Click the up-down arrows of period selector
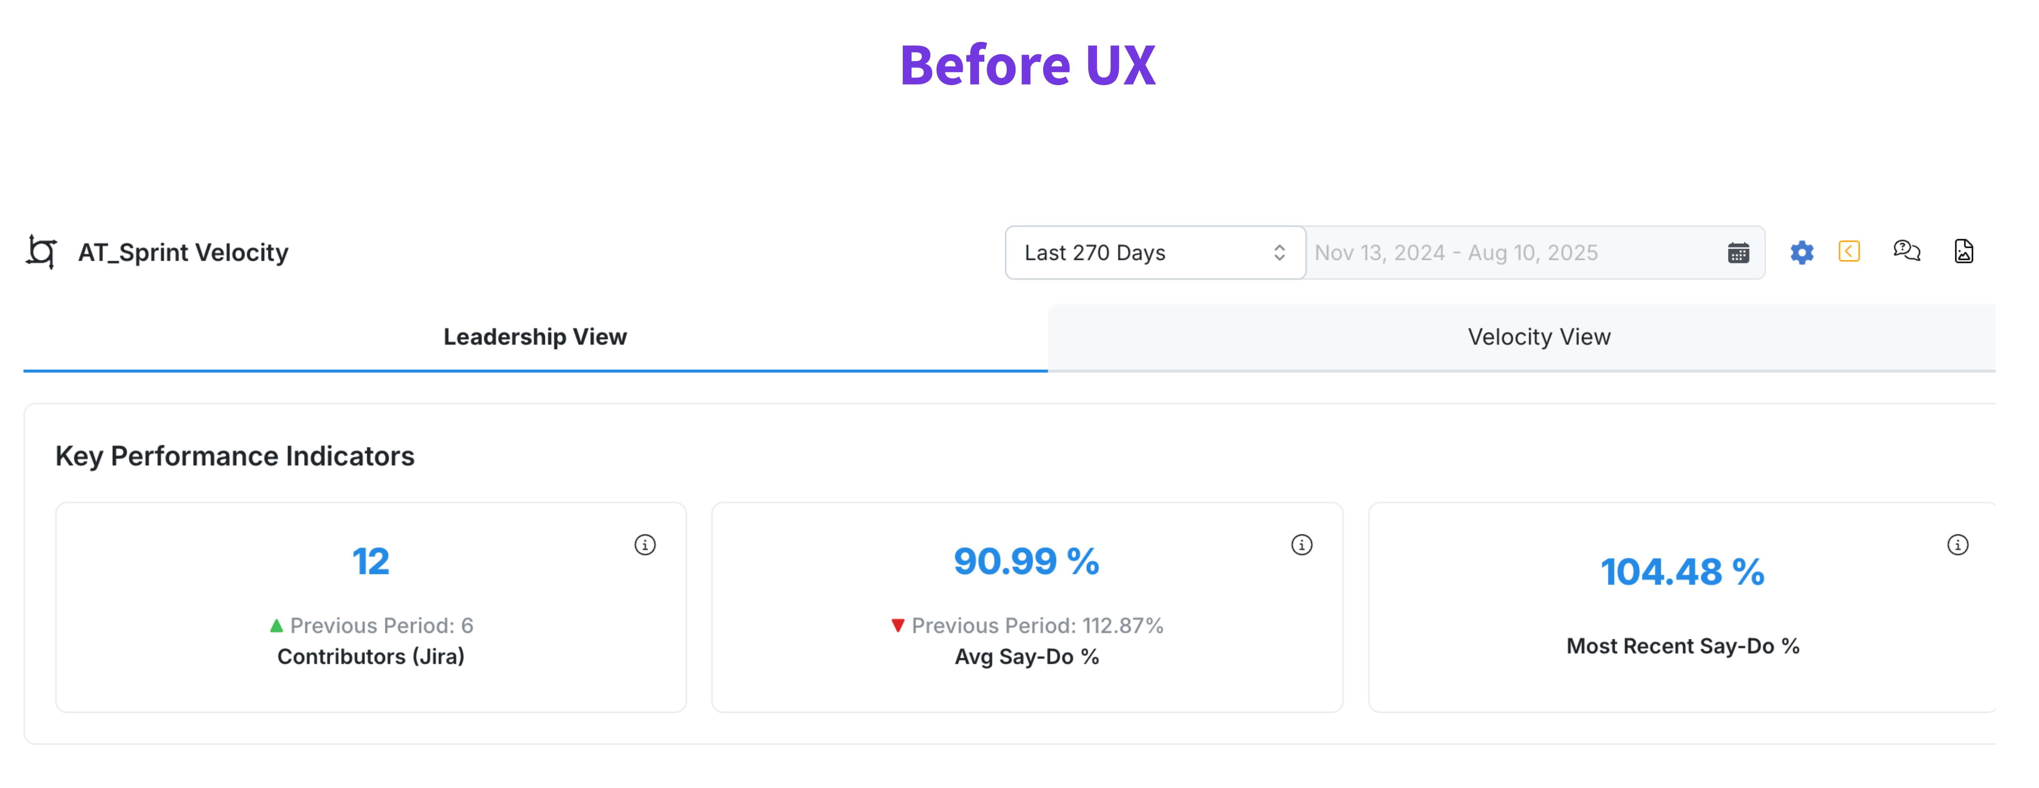Screen dimensions: 2039x788 (1279, 253)
